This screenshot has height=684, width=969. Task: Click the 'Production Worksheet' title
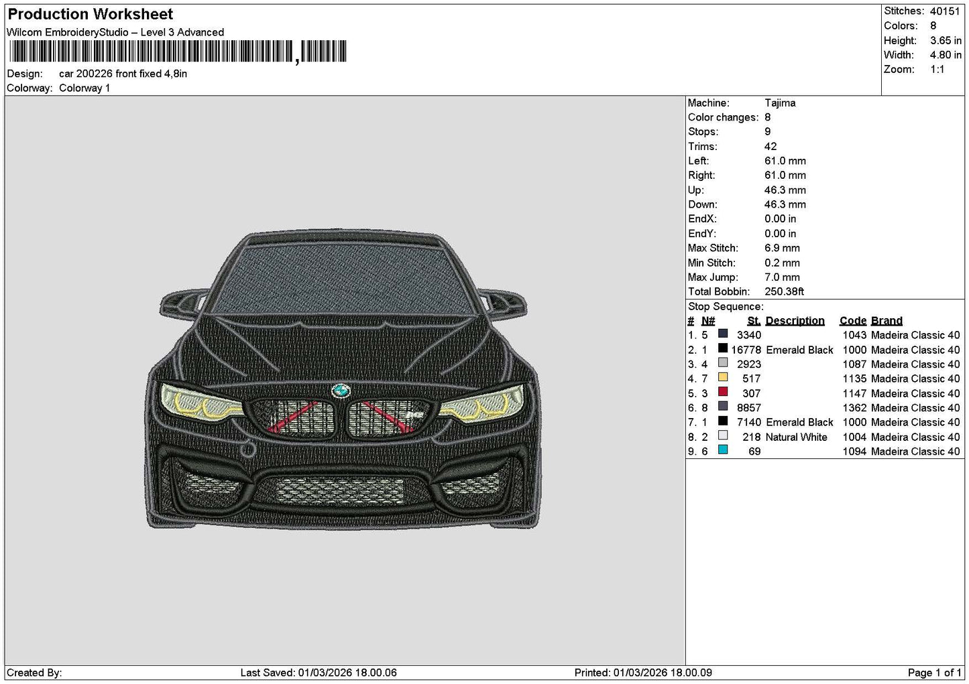coord(91,14)
